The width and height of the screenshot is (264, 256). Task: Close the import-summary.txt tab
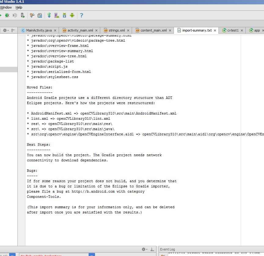[x=215, y=31]
